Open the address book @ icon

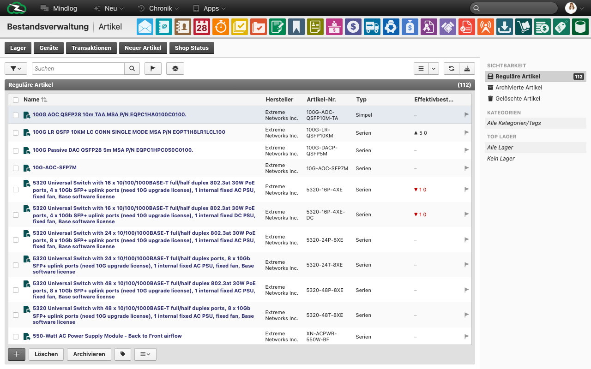click(x=164, y=27)
